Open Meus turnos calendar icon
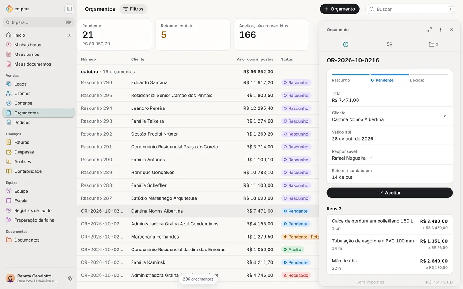 pos(9,54)
